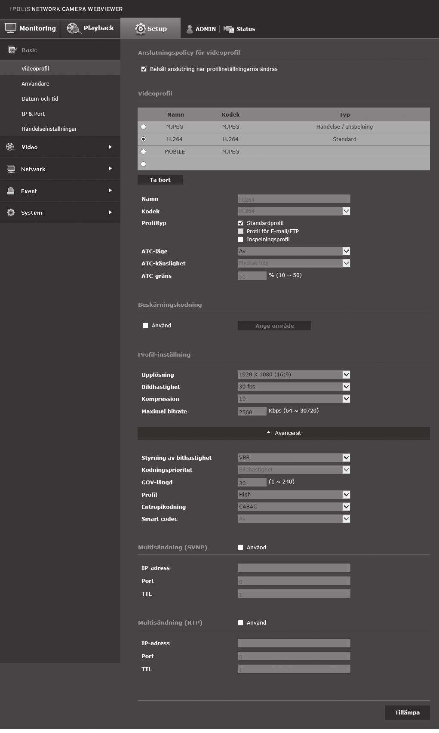Enable Använd under Beskärningskodning
Screen dimensions: 439x733
coord(146,326)
